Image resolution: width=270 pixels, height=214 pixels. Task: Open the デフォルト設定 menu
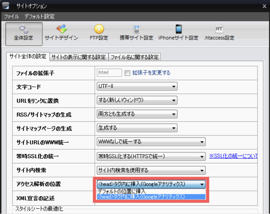[39, 16]
